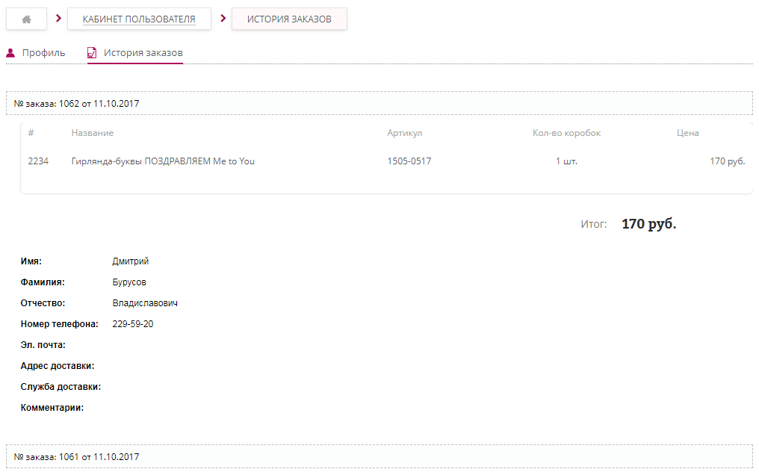Viewport: 759px width, 475px height.
Task: Click the arrow before ИСТОРИЯ ЗАКАЗОВ breadcrumb
Action: pos(223,19)
